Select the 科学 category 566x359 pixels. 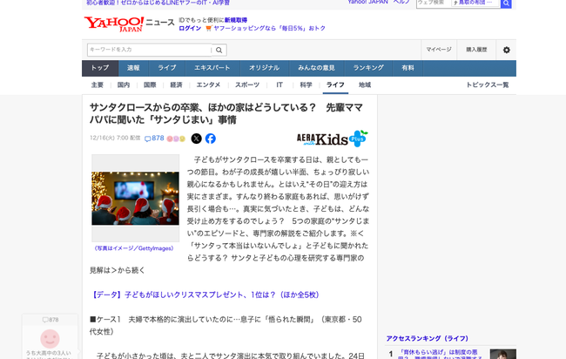(x=306, y=85)
